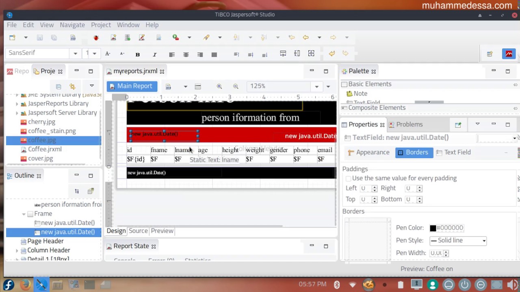
Task: Click the vertical top alignment icon
Action: pos(236,54)
